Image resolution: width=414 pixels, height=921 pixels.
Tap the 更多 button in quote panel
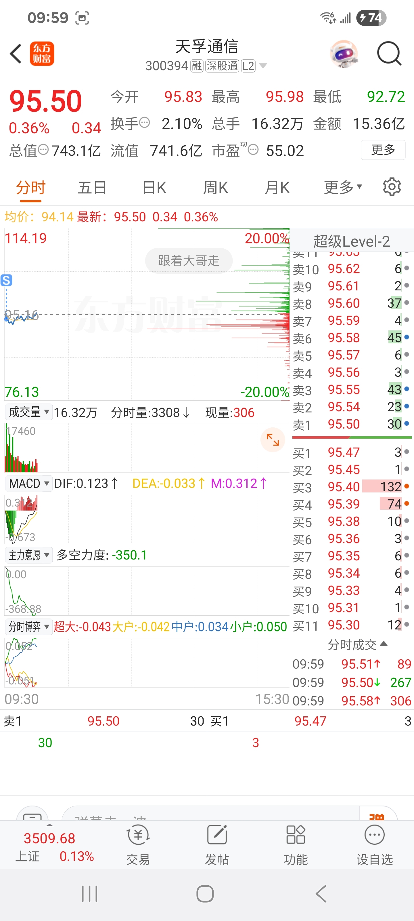(383, 149)
